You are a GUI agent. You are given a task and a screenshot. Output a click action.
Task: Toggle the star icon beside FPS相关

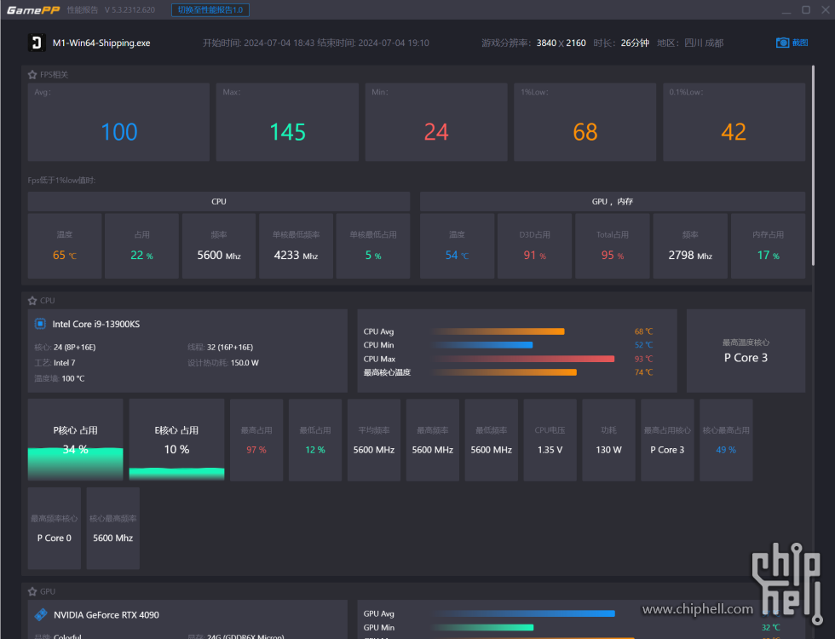point(32,75)
